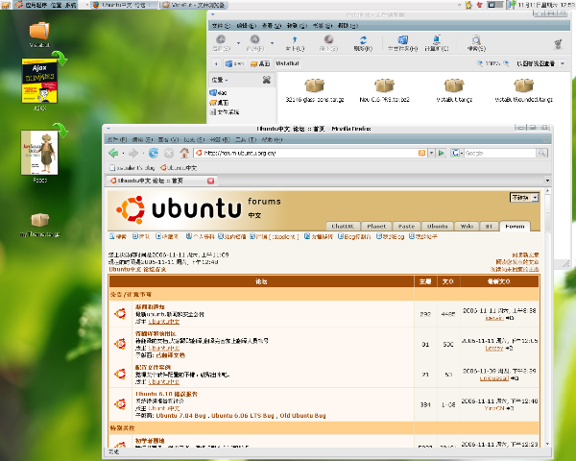Click the search magnifier beside Google box
576x461 pixels.
(541, 153)
